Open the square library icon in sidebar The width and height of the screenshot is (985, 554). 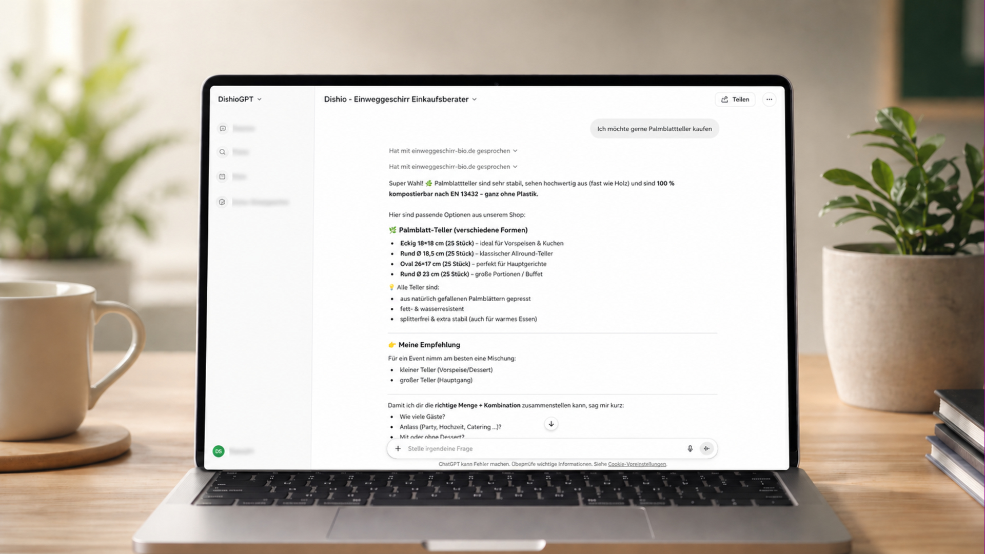pyautogui.click(x=222, y=176)
